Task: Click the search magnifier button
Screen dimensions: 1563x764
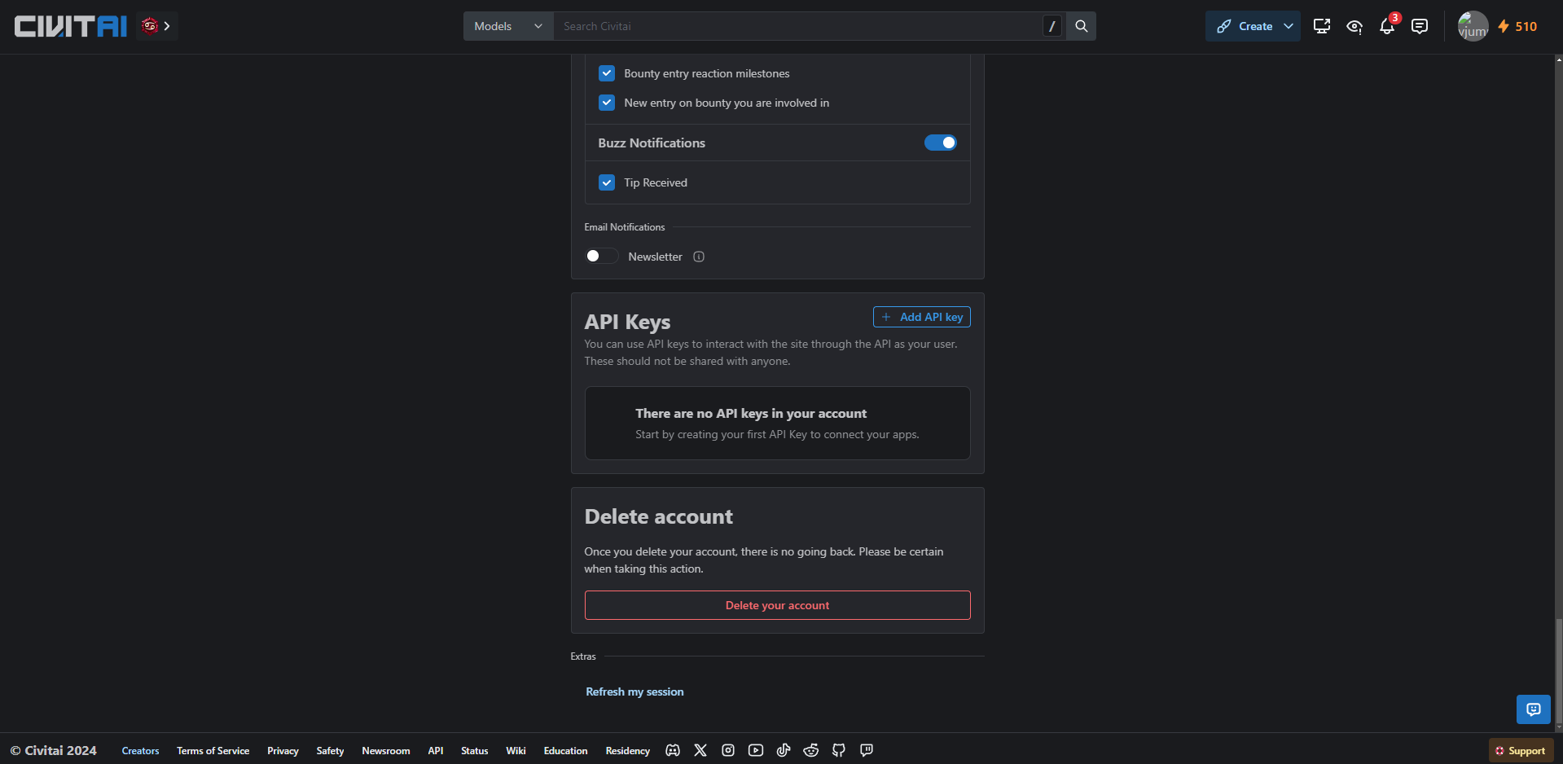Action: pos(1081,26)
